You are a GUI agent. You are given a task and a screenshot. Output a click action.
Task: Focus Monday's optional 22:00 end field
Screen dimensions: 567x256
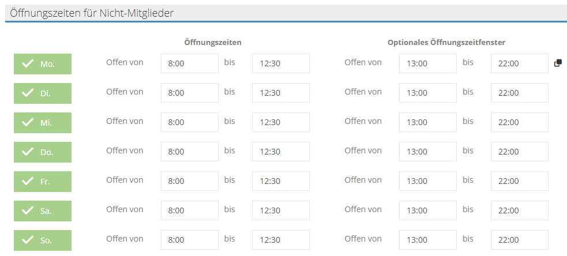[519, 63]
